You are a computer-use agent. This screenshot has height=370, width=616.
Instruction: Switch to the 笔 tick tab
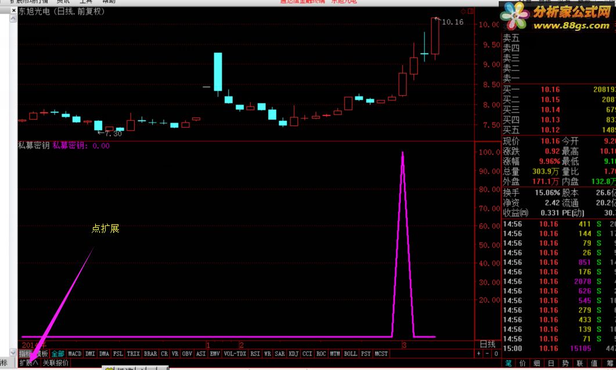tap(509, 363)
